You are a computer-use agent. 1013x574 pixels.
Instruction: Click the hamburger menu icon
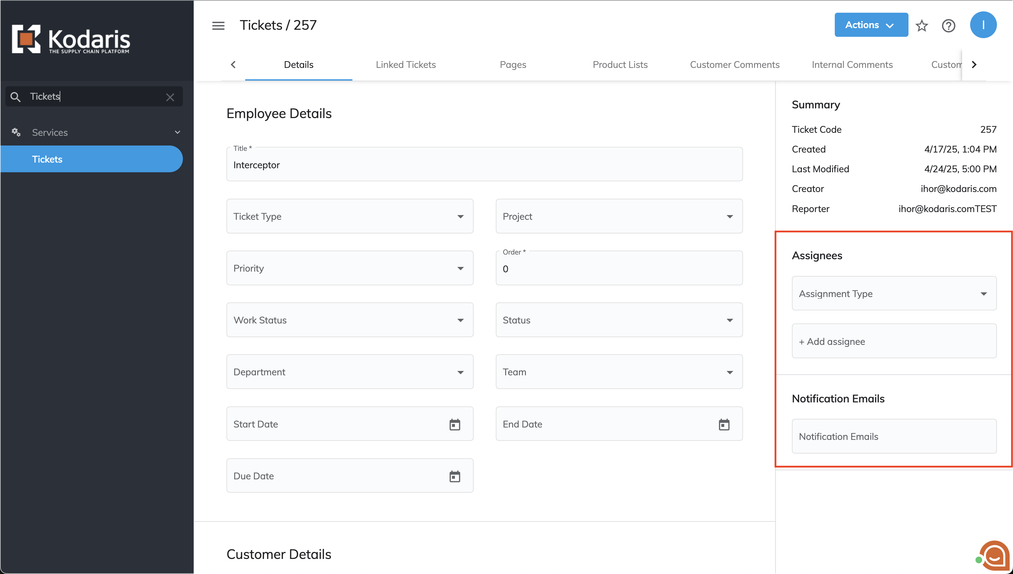coord(218,26)
